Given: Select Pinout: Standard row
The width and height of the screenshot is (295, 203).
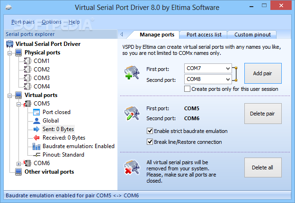Looking at the screenshot, I should click(x=63, y=155).
